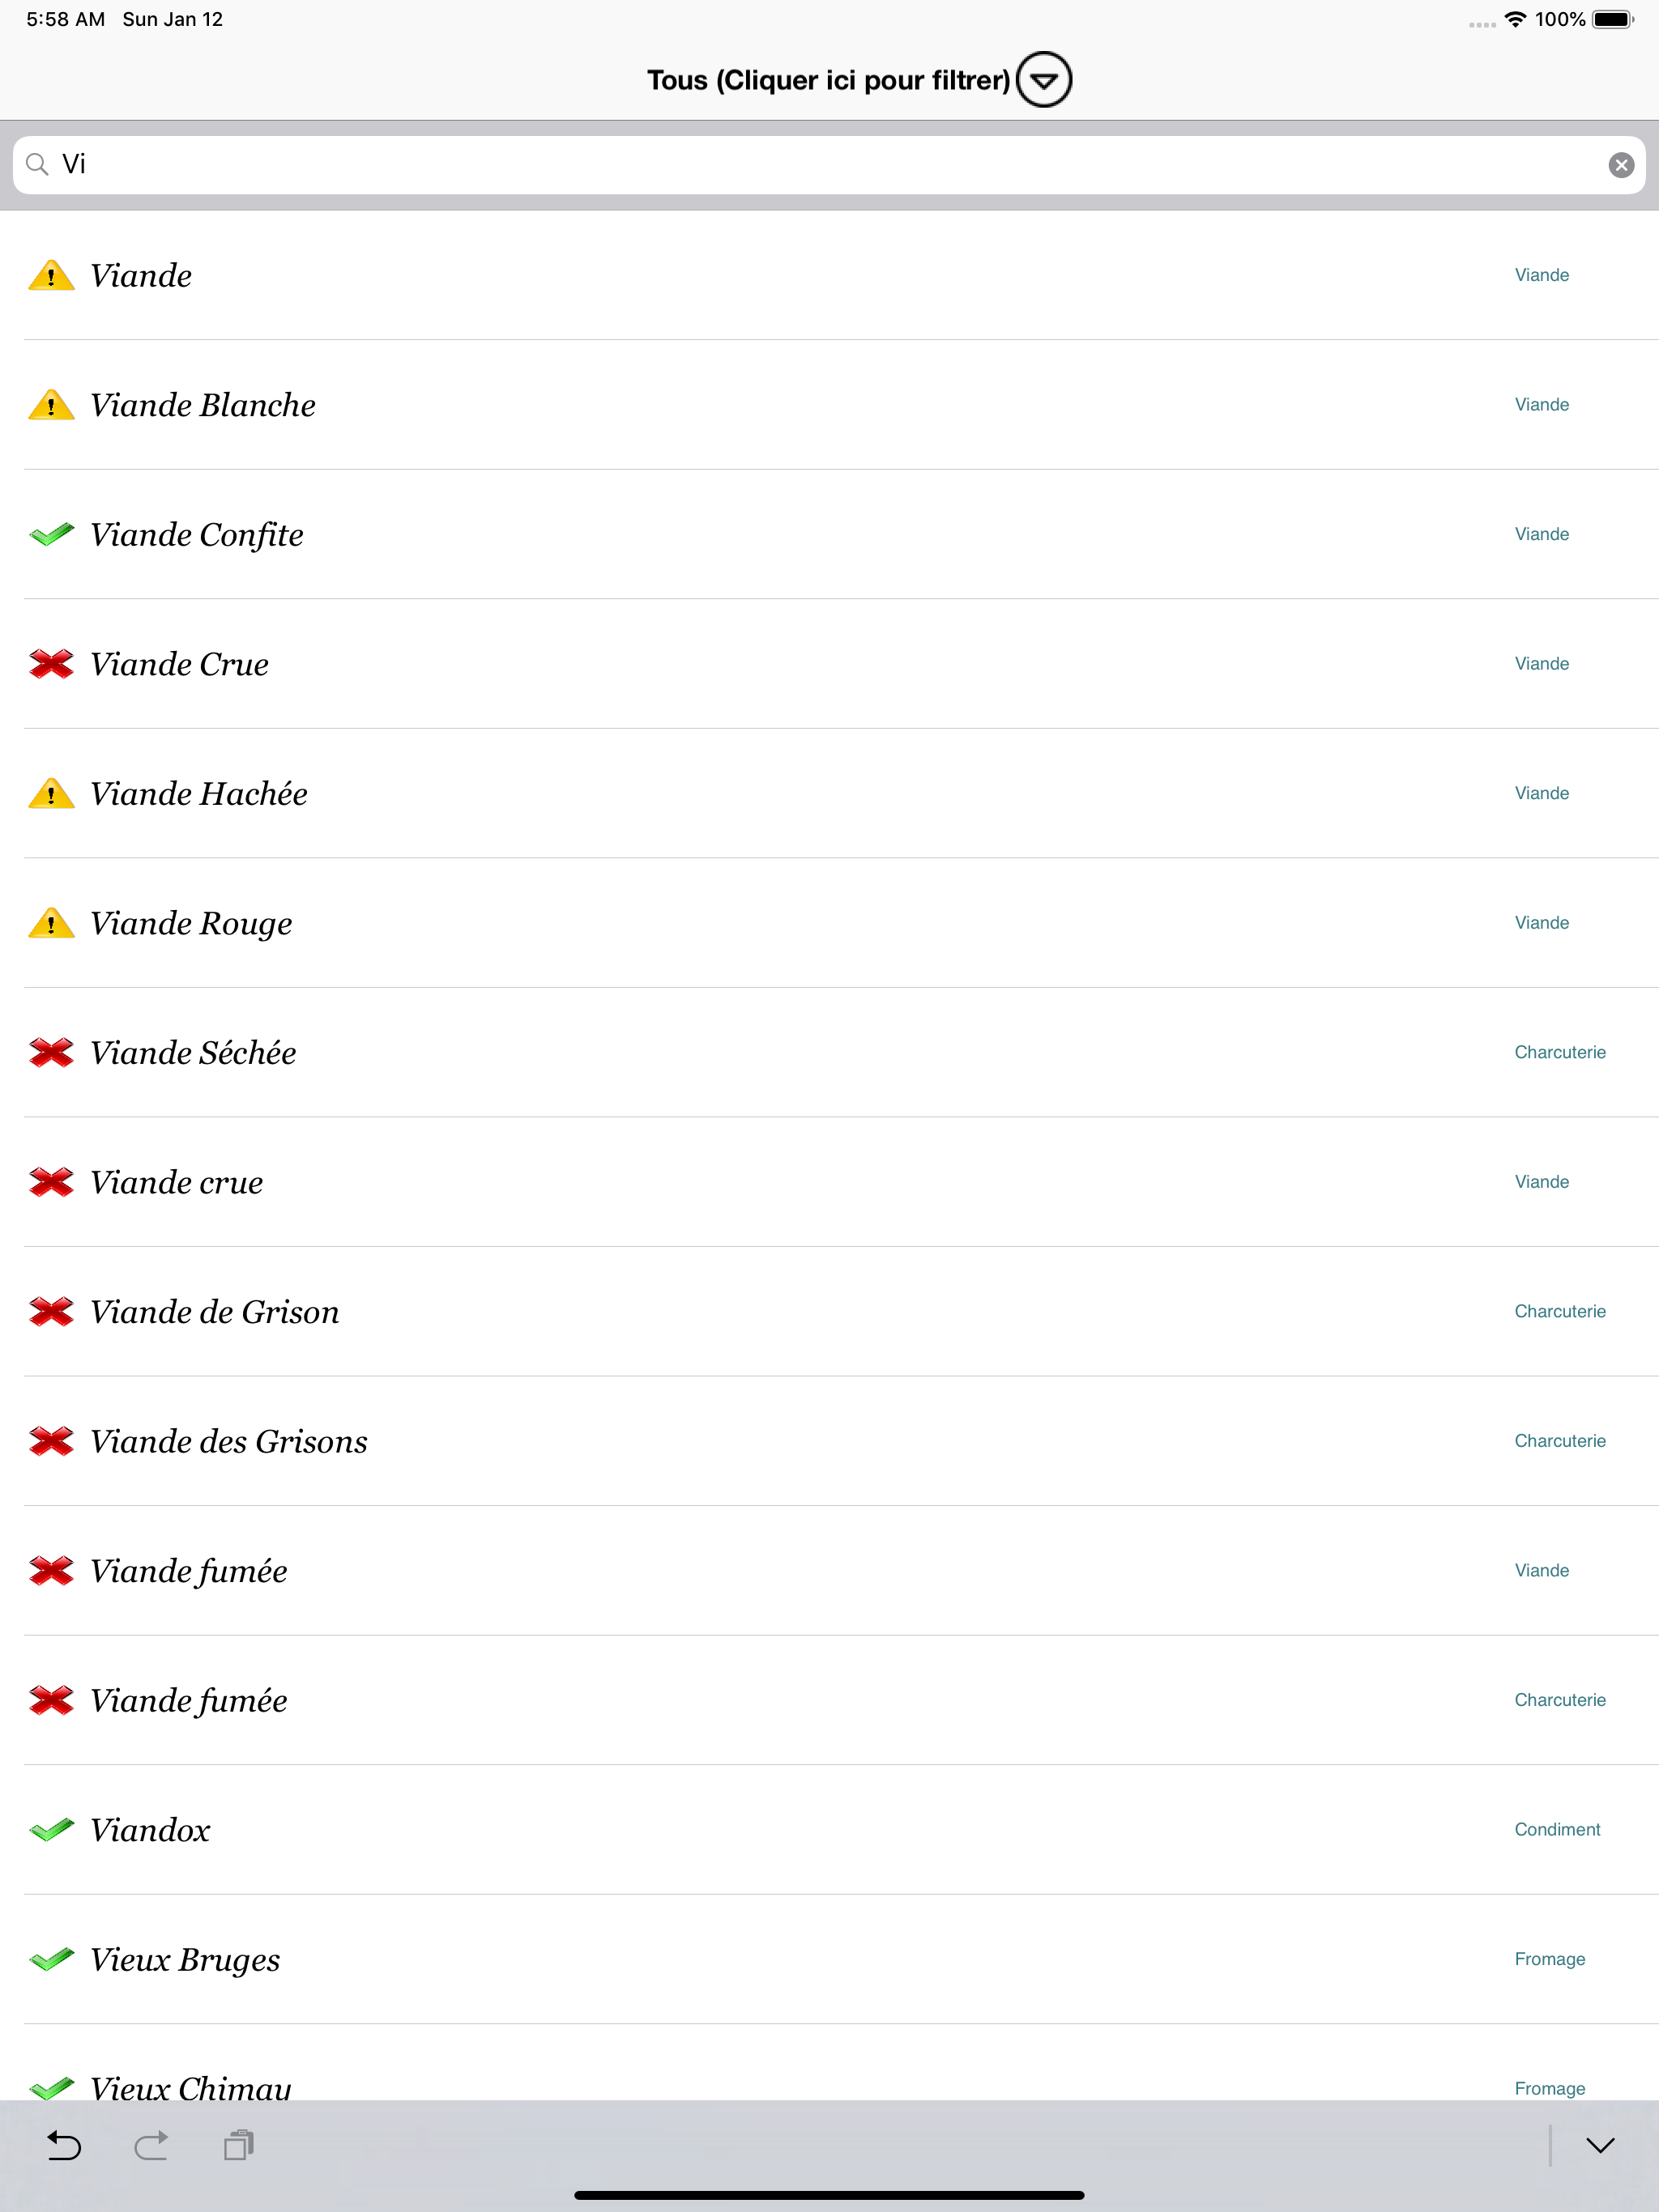Tap the undo arrow in keyboard bar
Screen dimensions: 1659x2212
[x=64, y=2145]
